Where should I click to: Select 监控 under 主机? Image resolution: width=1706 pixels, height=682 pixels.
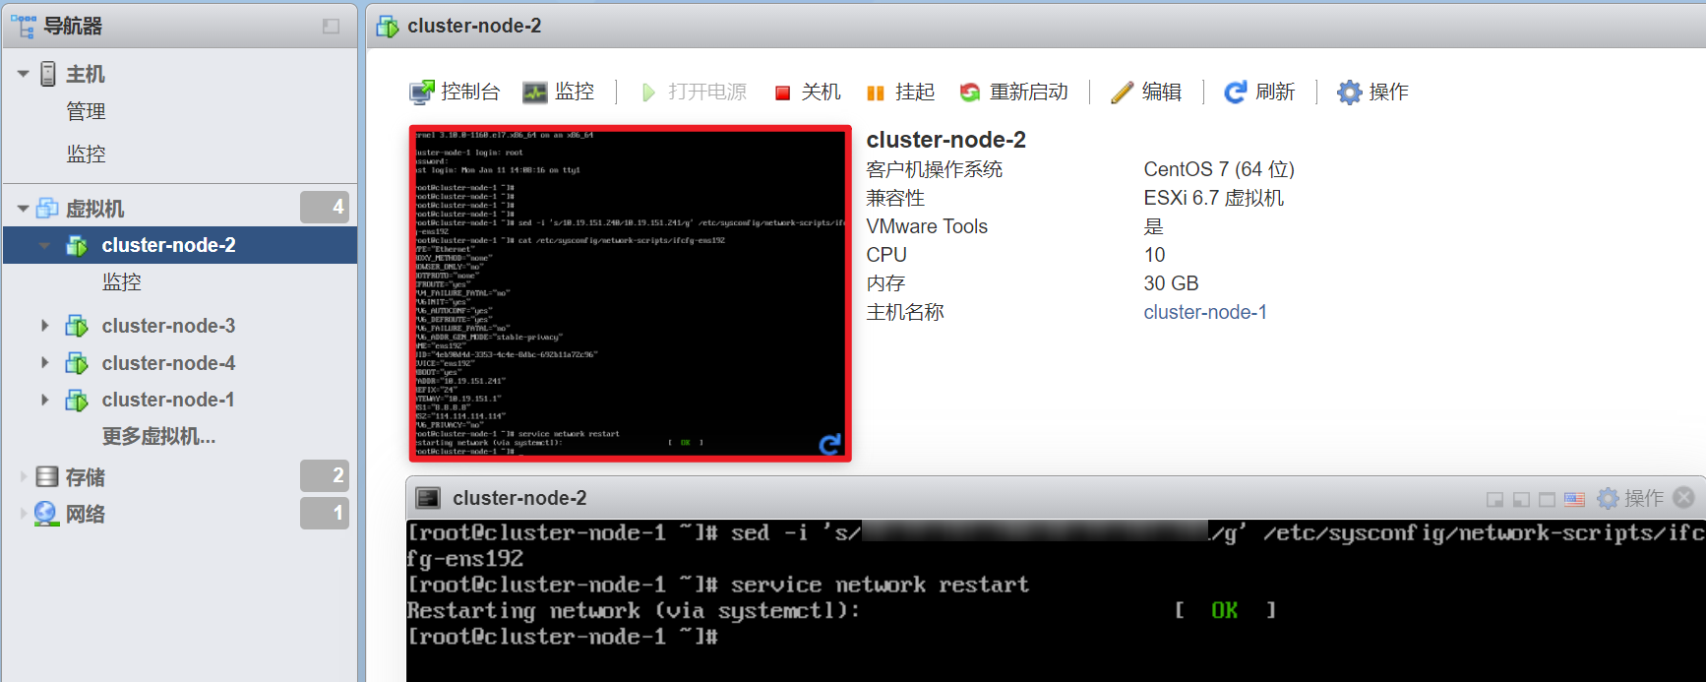pyautogui.click(x=86, y=154)
